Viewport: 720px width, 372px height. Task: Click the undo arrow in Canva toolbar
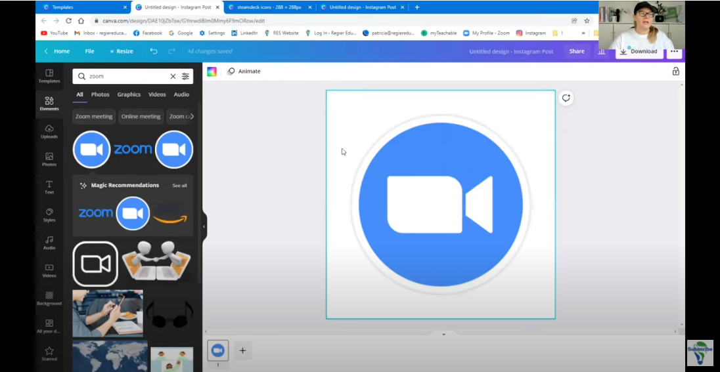154,51
